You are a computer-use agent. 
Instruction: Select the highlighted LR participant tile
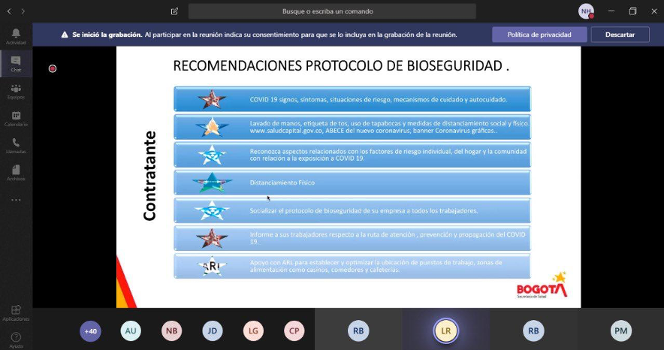tap(446, 329)
